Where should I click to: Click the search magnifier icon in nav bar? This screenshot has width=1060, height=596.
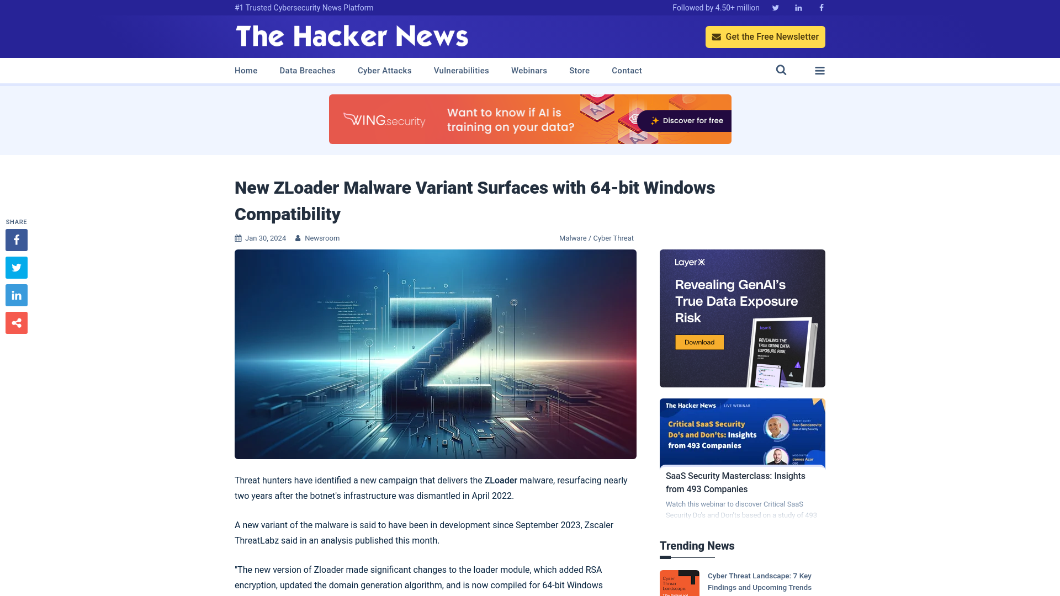coord(781,70)
